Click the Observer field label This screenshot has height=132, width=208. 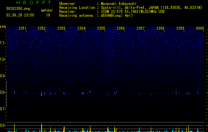pos(67,4)
